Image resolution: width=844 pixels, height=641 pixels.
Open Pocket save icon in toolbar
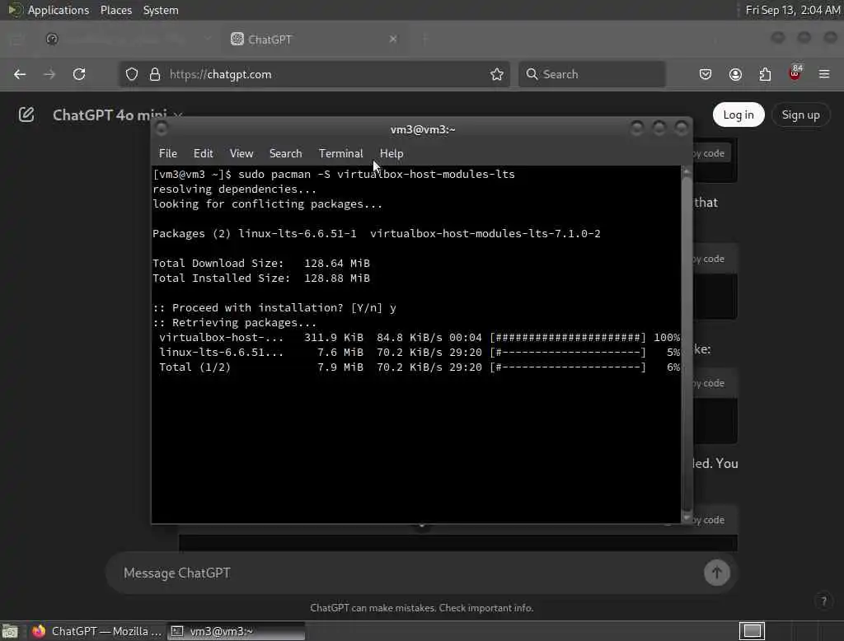(706, 74)
